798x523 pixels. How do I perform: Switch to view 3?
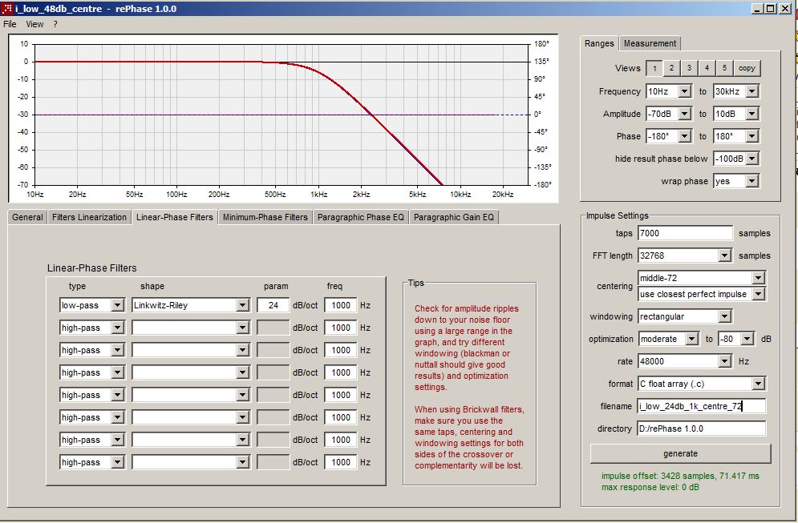click(x=690, y=68)
